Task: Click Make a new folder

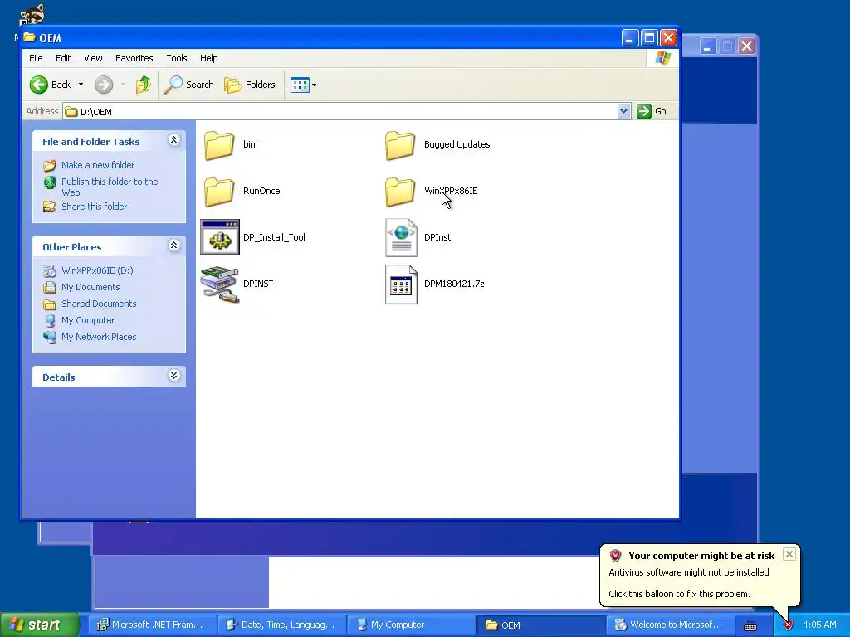Action: coord(98,165)
